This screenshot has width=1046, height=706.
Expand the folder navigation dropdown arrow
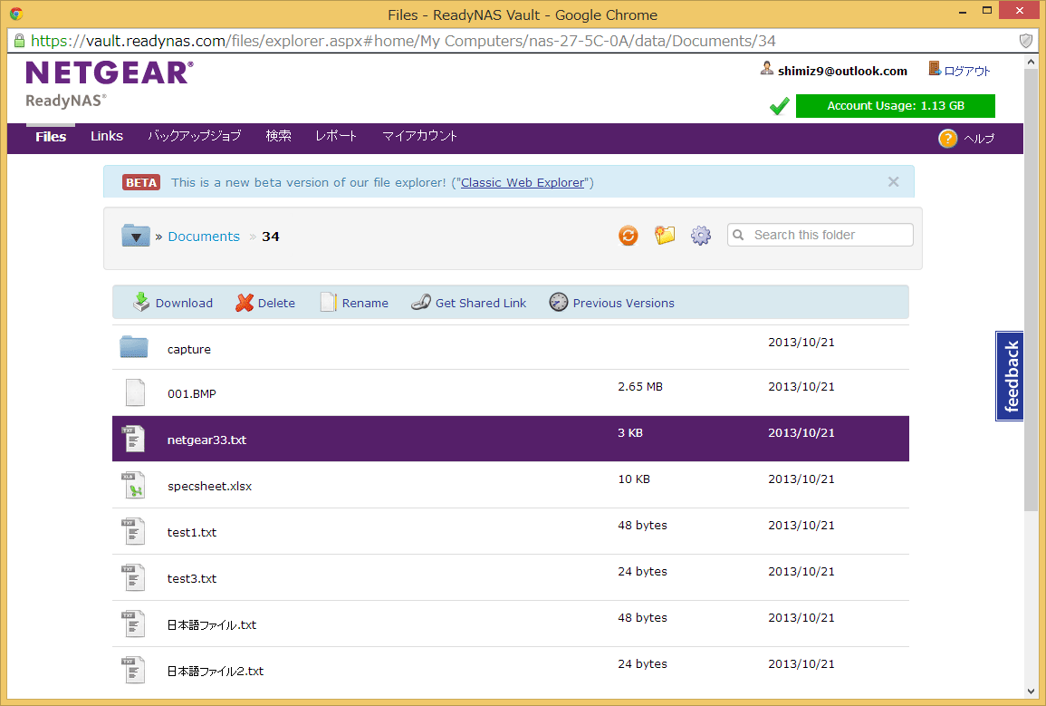click(136, 237)
